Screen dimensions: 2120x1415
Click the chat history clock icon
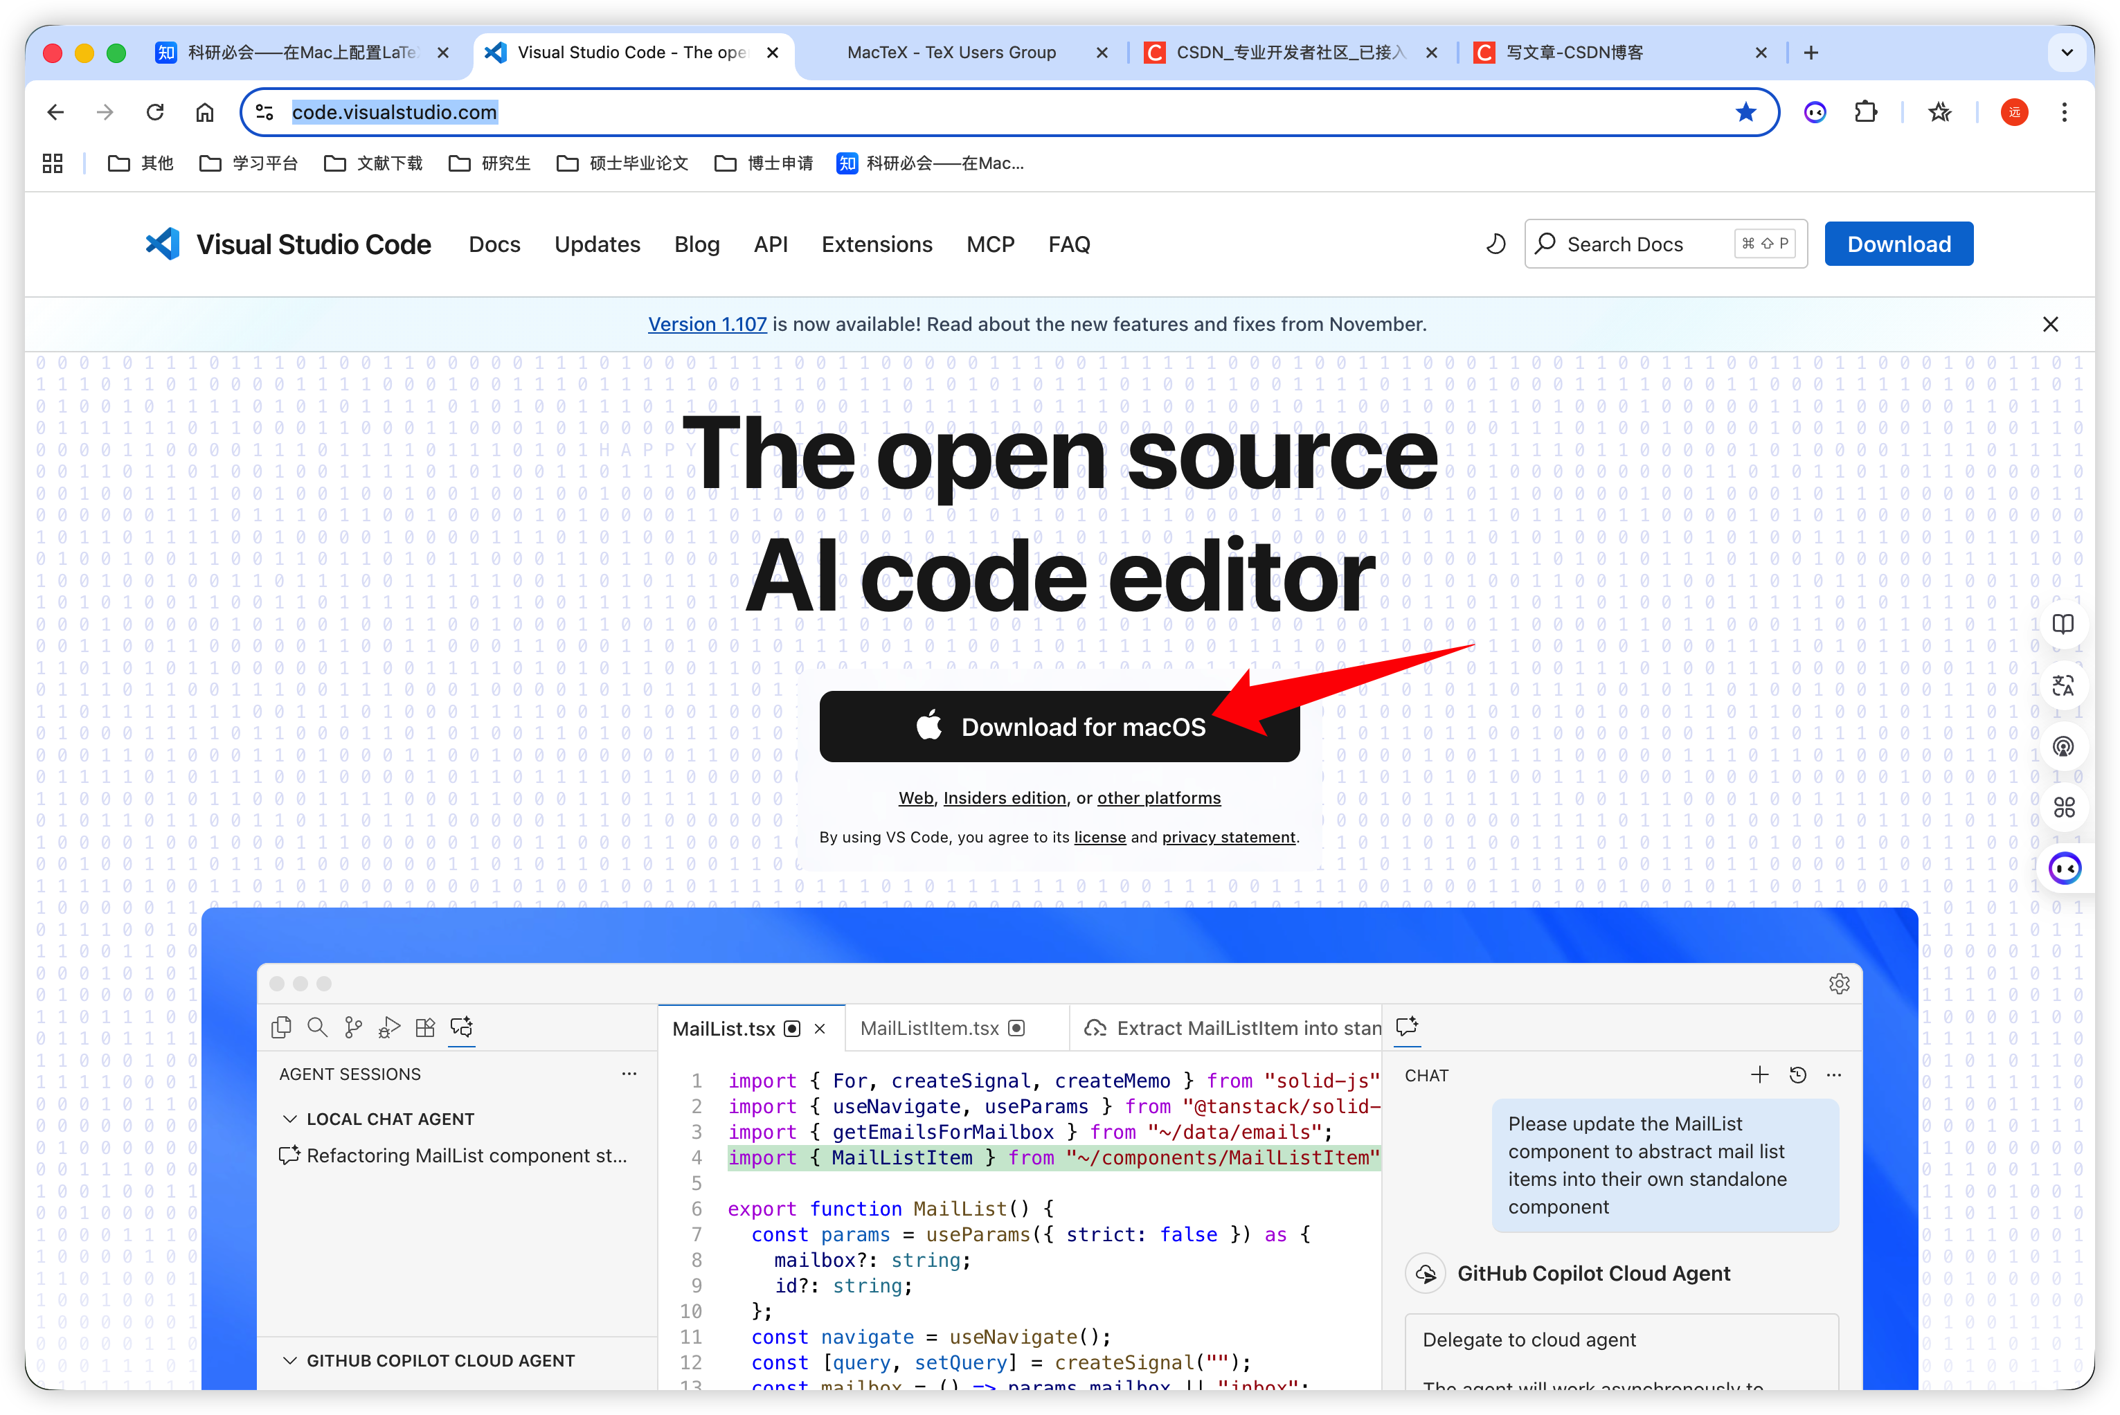point(1798,1075)
